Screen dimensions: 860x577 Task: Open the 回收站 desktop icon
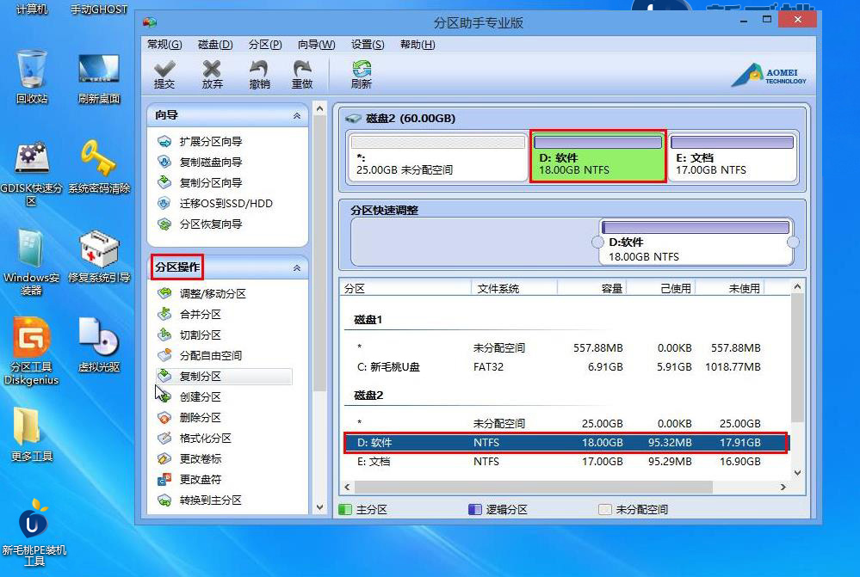[32, 77]
